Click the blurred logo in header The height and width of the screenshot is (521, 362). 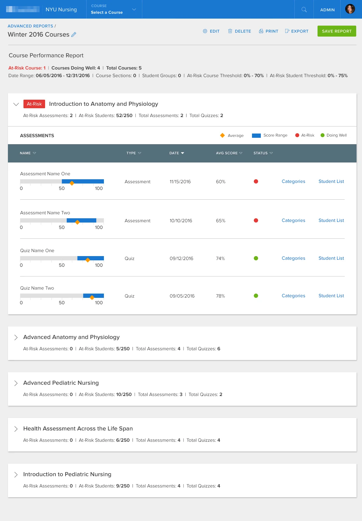point(23,9)
